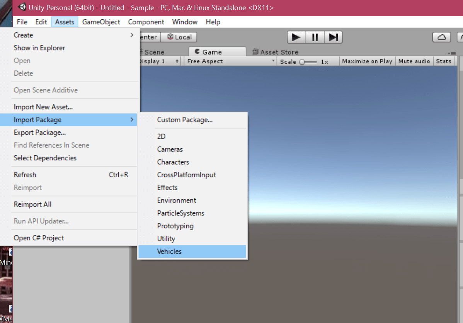This screenshot has width=463, height=323.
Task: Import the ParticleSystems package
Action: coord(192,213)
